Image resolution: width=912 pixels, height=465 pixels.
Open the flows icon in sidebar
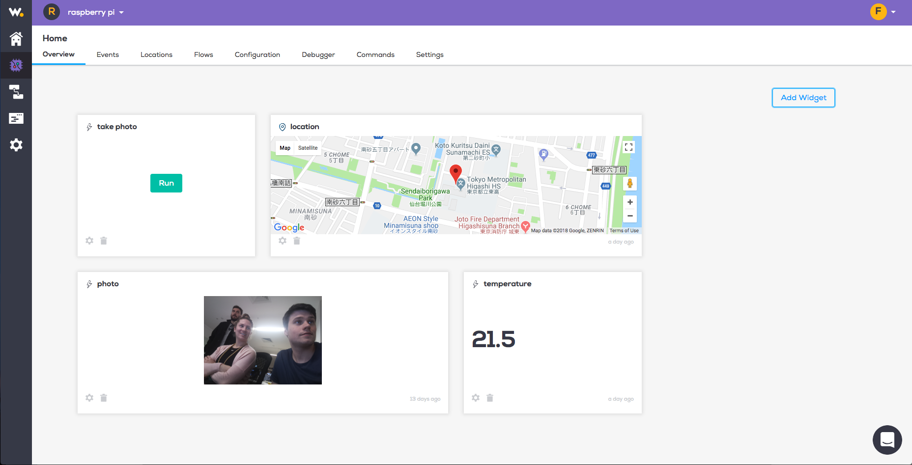[16, 92]
